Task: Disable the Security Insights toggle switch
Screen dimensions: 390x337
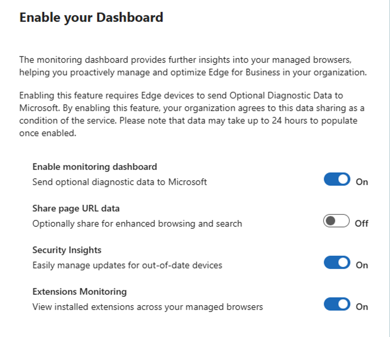Action: pos(337,263)
